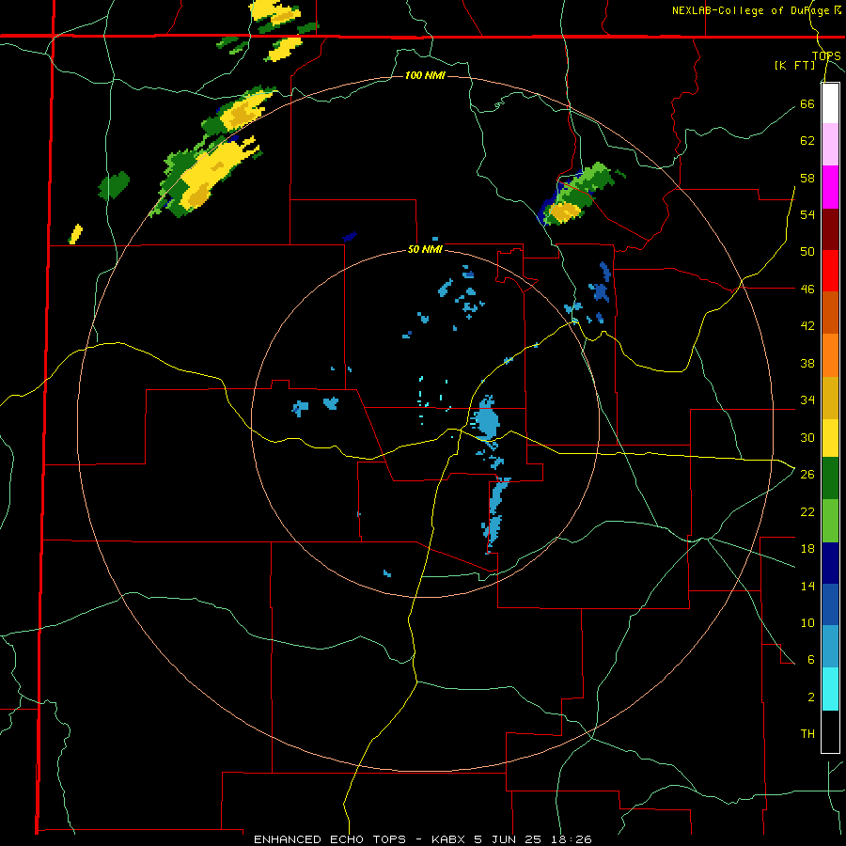Click the '18' legend value
This screenshot has height=846, width=846.
[x=807, y=549]
